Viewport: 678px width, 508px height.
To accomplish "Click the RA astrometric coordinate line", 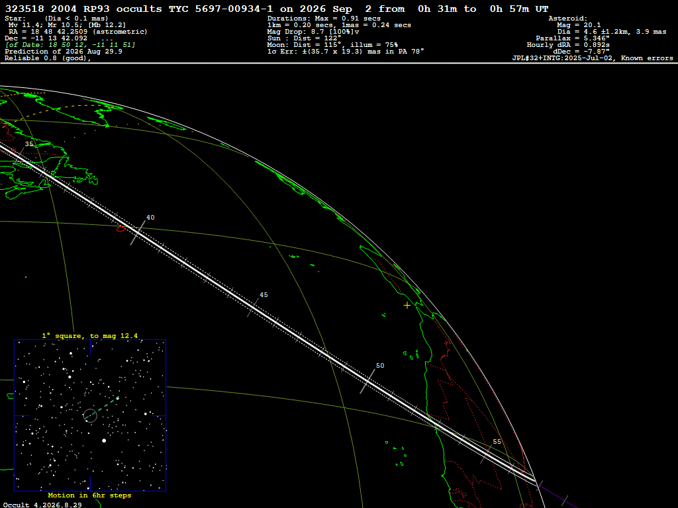I will click(x=78, y=32).
